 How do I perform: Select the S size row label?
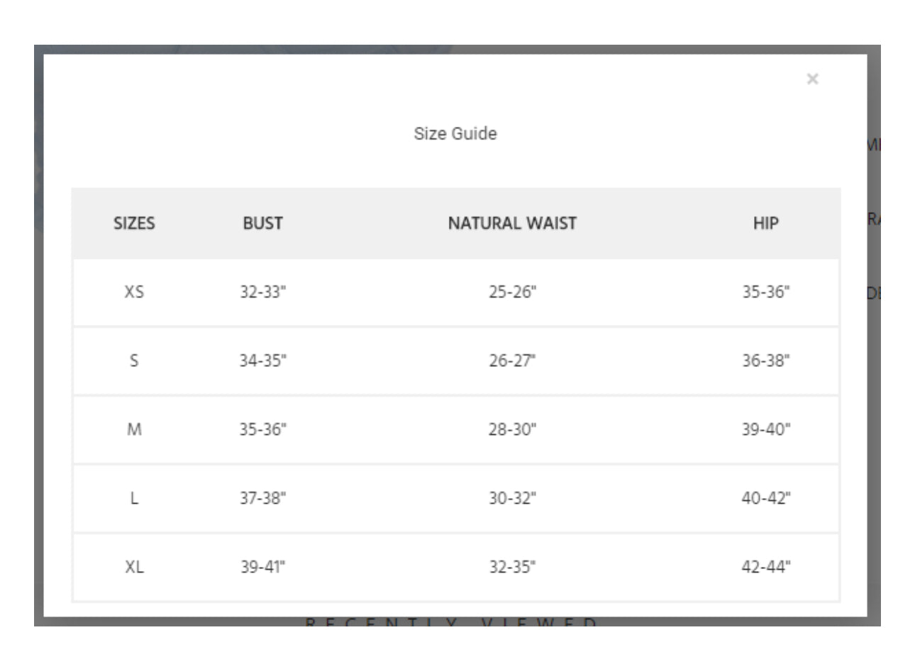[x=134, y=360]
